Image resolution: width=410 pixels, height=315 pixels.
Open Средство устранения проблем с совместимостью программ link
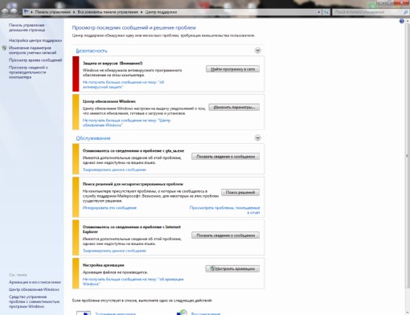tap(34, 301)
